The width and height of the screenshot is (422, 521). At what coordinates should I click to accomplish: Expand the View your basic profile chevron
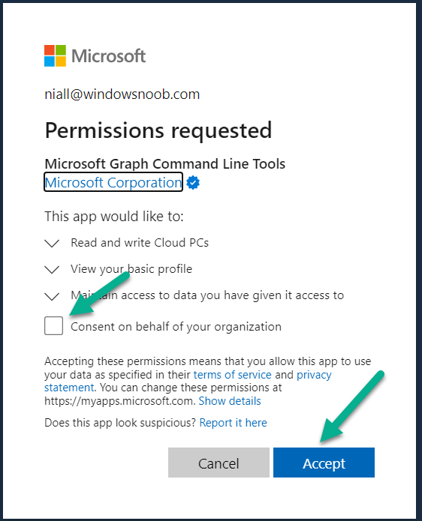52,269
